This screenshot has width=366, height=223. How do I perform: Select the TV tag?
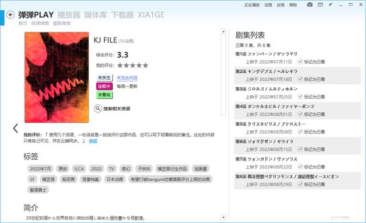click(x=112, y=169)
